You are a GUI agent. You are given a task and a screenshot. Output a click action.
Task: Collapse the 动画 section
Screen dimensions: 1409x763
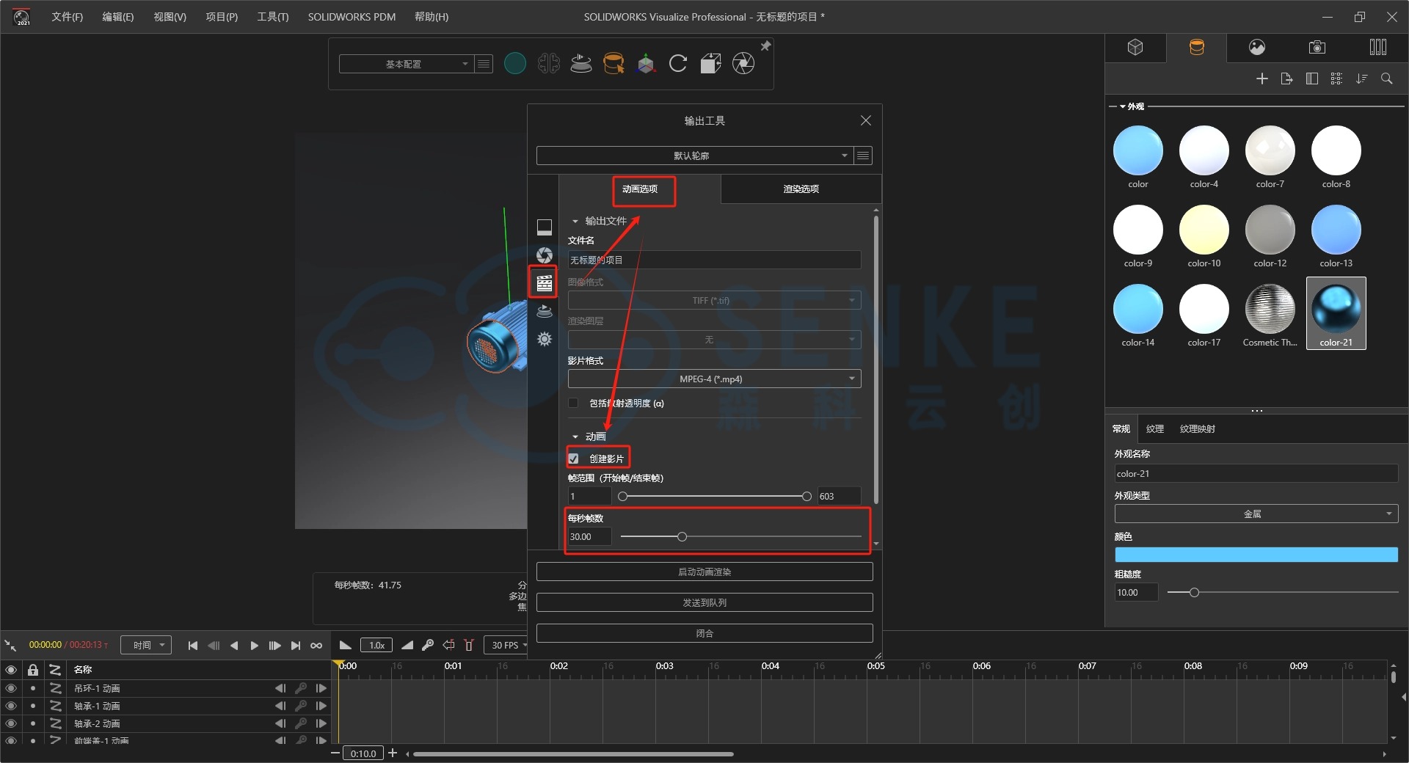[575, 437]
